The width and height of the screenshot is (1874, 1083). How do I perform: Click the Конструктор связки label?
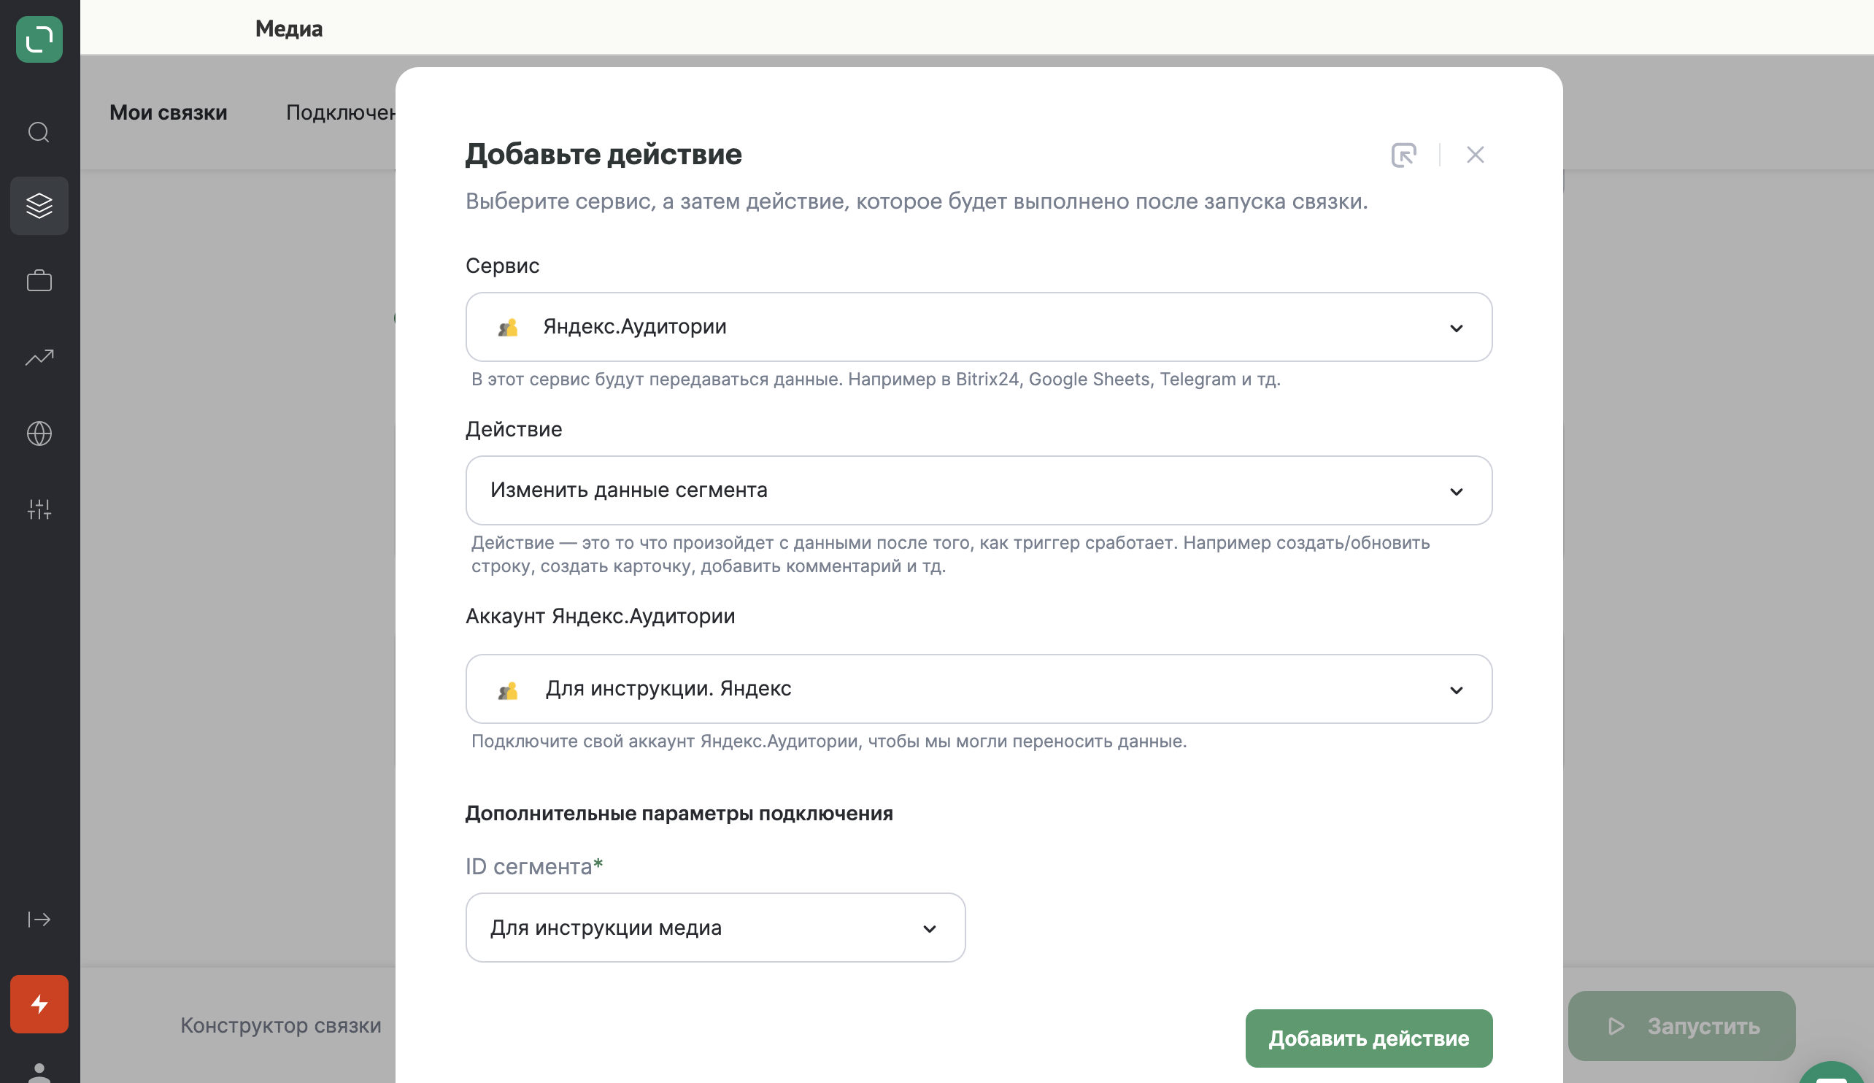[x=281, y=1026]
